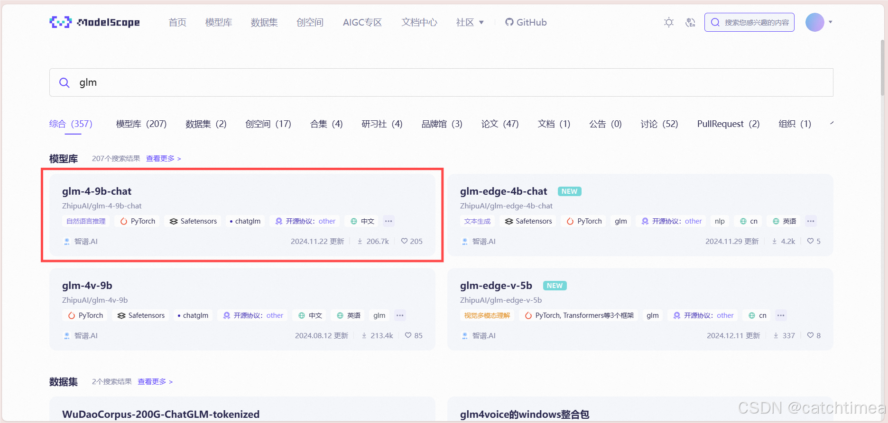This screenshot has height=423, width=888.
Task: Select the 创空间 (17) tab
Action: tap(268, 124)
